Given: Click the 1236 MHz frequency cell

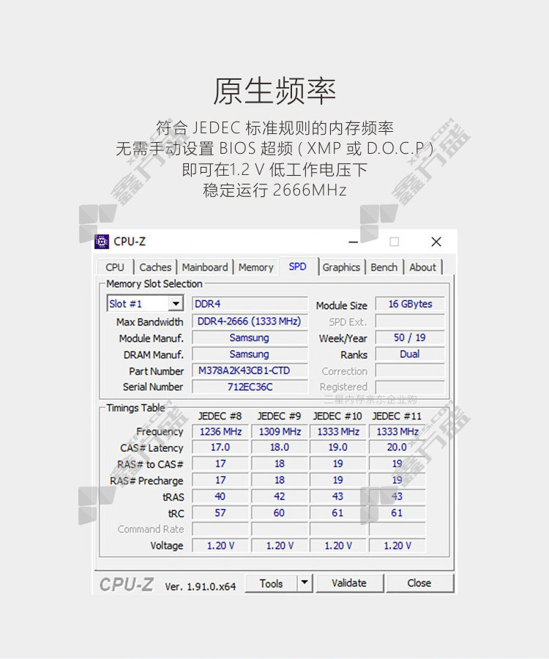Looking at the screenshot, I should pos(220,431).
